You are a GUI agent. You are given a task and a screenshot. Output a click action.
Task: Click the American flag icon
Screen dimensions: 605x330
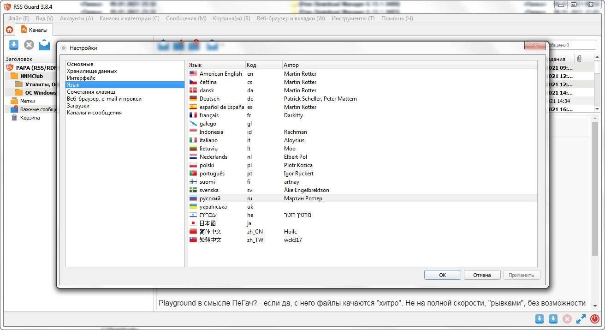click(193, 74)
